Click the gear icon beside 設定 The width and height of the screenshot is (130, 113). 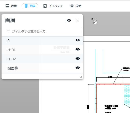point(72,6)
